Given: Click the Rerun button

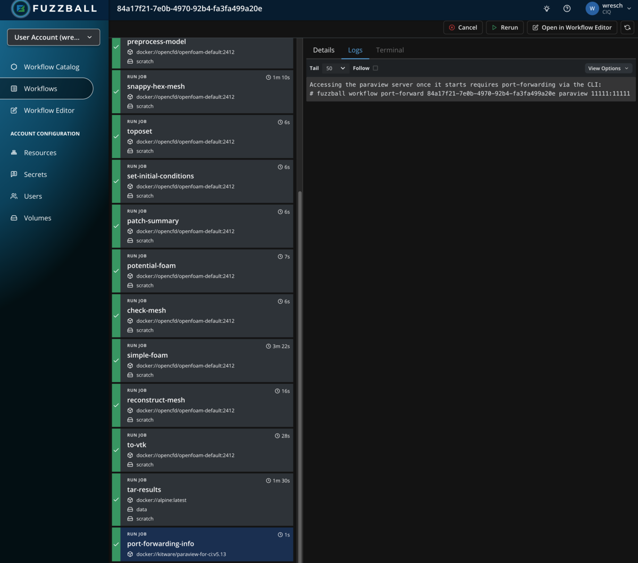Looking at the screenshot, I should coord(504,27).
